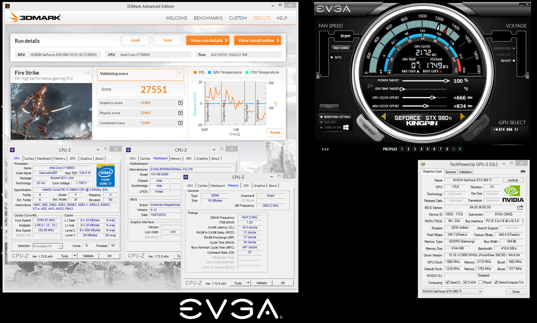Click Load button in Run details
537x323 pixels.
pos(136,40)
